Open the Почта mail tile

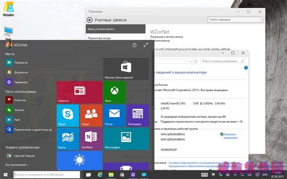(x=114, y=116)
